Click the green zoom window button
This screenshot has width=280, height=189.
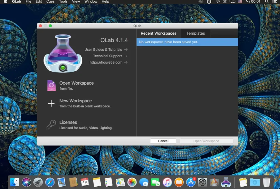tap(50, 26)
